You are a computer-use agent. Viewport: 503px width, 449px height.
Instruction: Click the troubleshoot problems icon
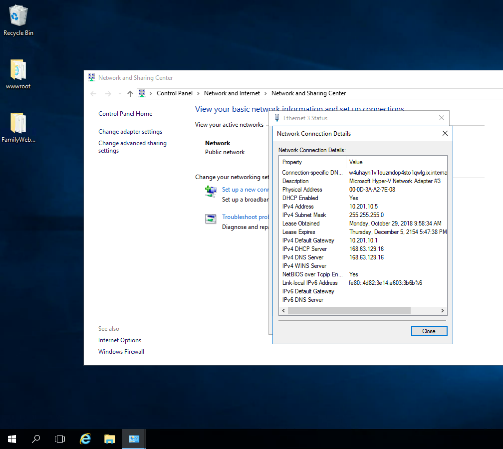(211, 218)
